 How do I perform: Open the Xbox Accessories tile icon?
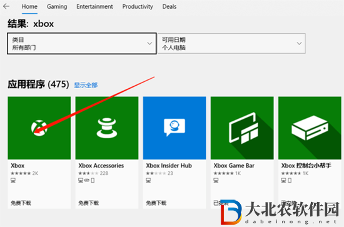[107, 128]
